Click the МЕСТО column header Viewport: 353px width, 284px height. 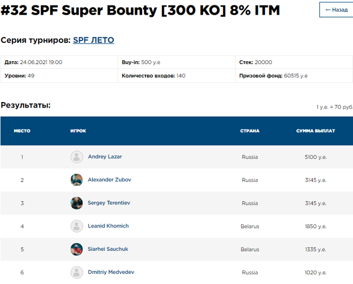tap(22, 131)
